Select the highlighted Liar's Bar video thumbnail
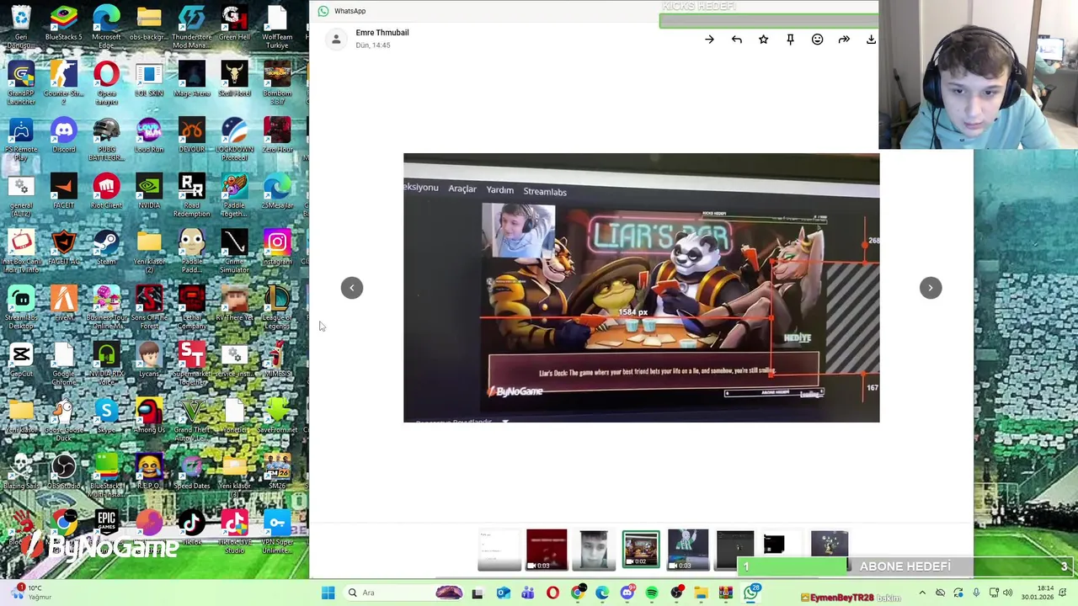This screenshot has height=606, width=1078. click(641, 550)
